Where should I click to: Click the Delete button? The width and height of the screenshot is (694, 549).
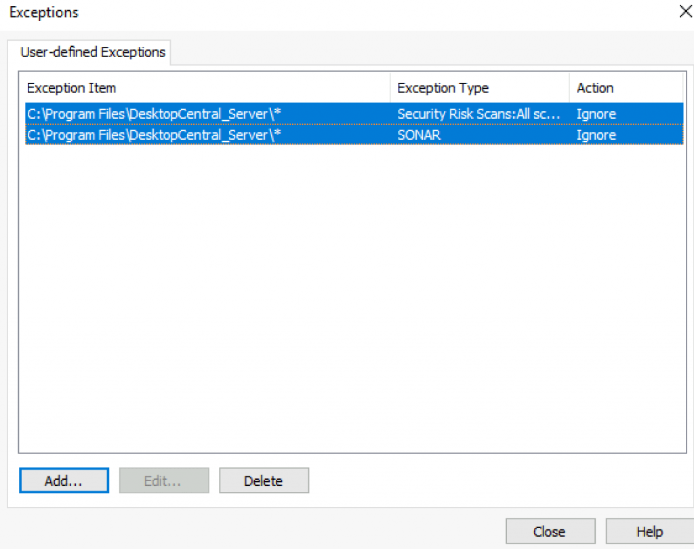pyautogui.click(x=264, y=480)
